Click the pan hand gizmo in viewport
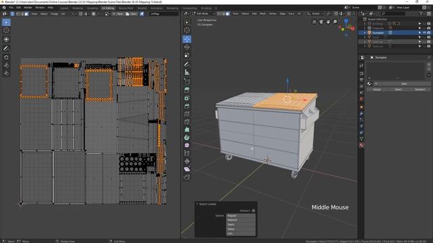This screenshot has width=433, height=243. [x=328, y=22]
